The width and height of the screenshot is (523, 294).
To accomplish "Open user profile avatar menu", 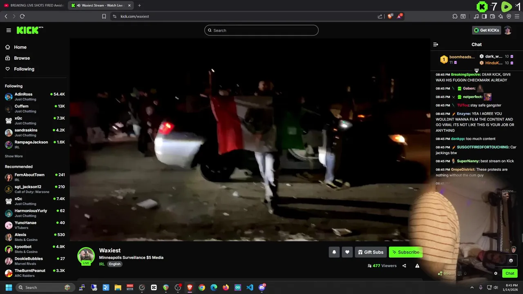I will pyautogui.click(x=507, y=30).
